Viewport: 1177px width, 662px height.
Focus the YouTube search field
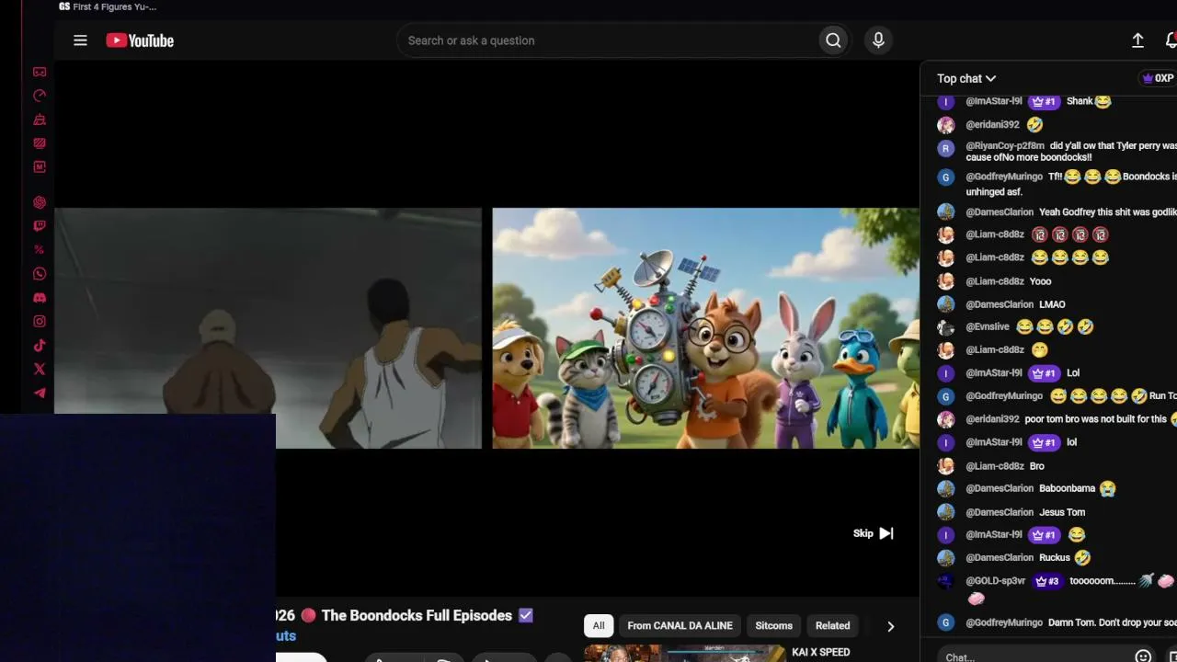[x=607, y=40]
